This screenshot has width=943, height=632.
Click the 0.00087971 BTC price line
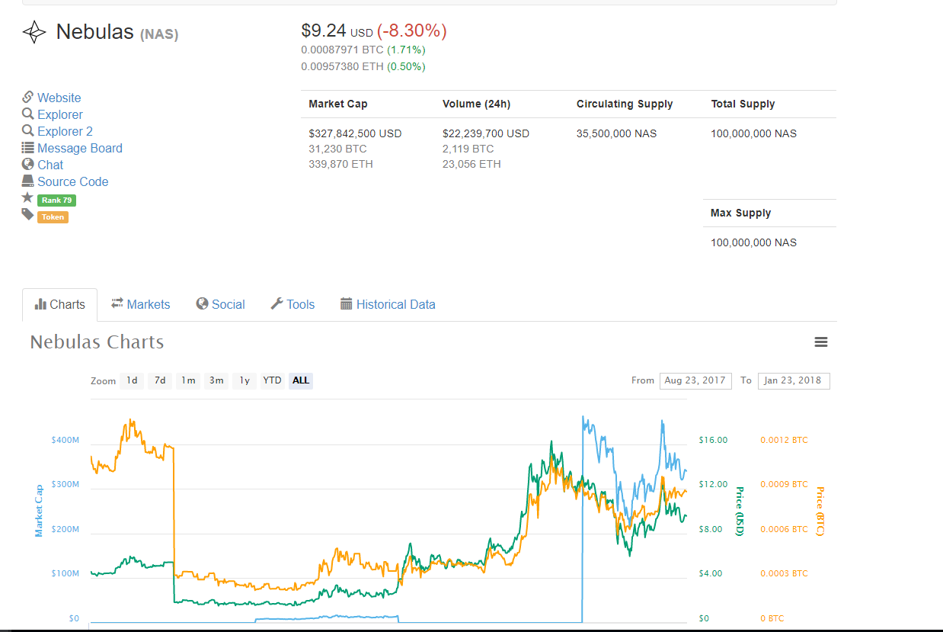[363, 50]
